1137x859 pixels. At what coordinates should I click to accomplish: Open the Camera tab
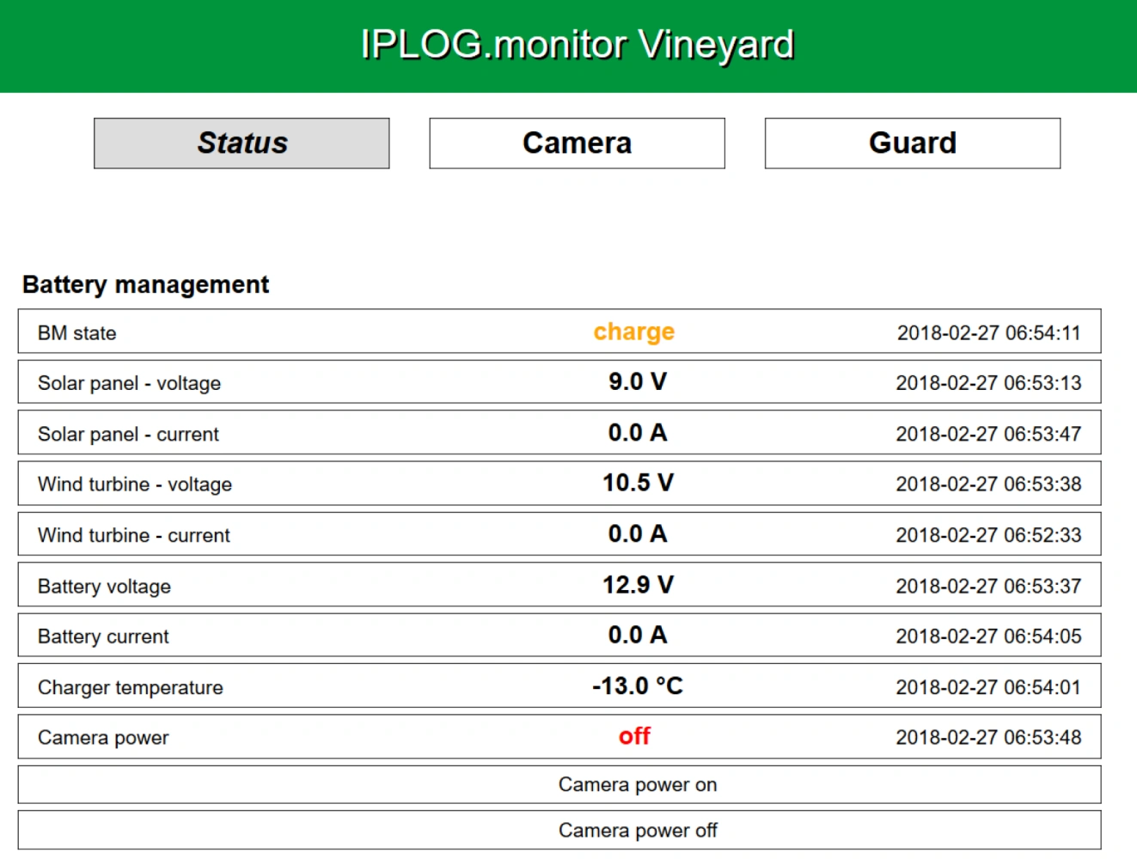[577, 143]
